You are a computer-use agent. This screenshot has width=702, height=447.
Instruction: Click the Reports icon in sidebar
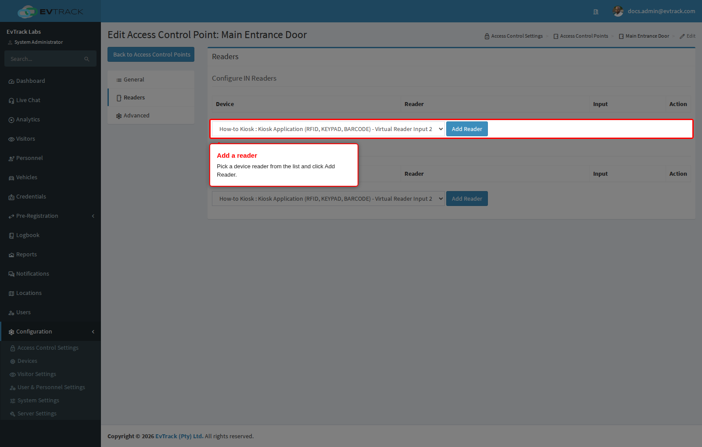pyautogui.click(x=11, y=255)
